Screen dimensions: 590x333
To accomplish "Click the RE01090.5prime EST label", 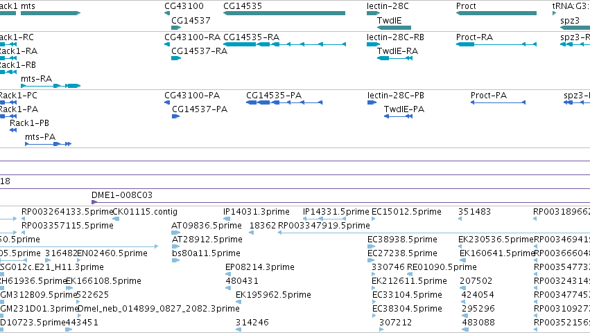I will [442, 267].
